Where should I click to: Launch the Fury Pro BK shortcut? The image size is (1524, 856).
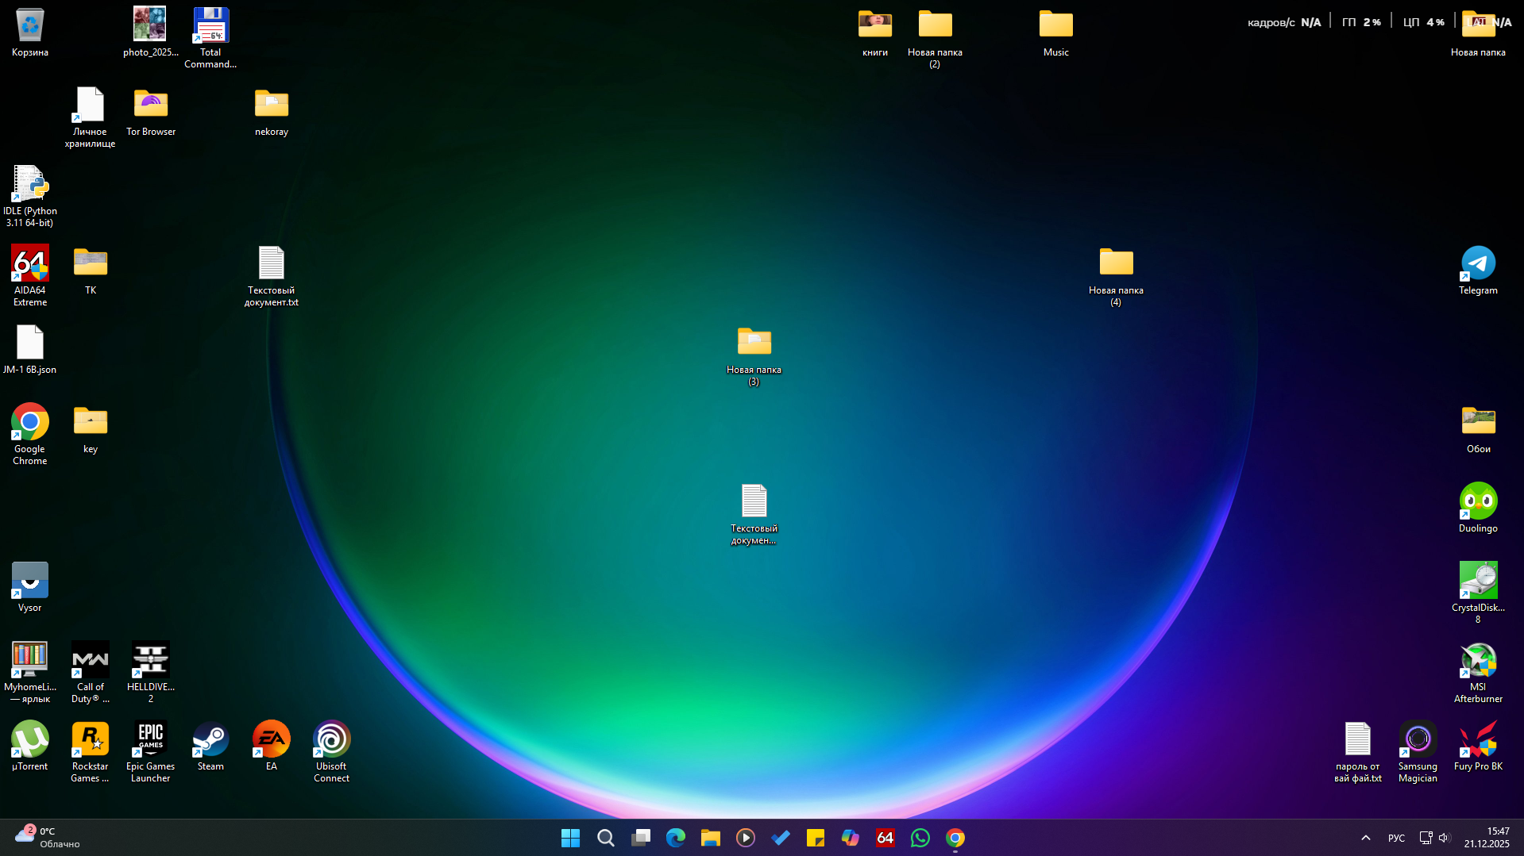coord(1478,747)
